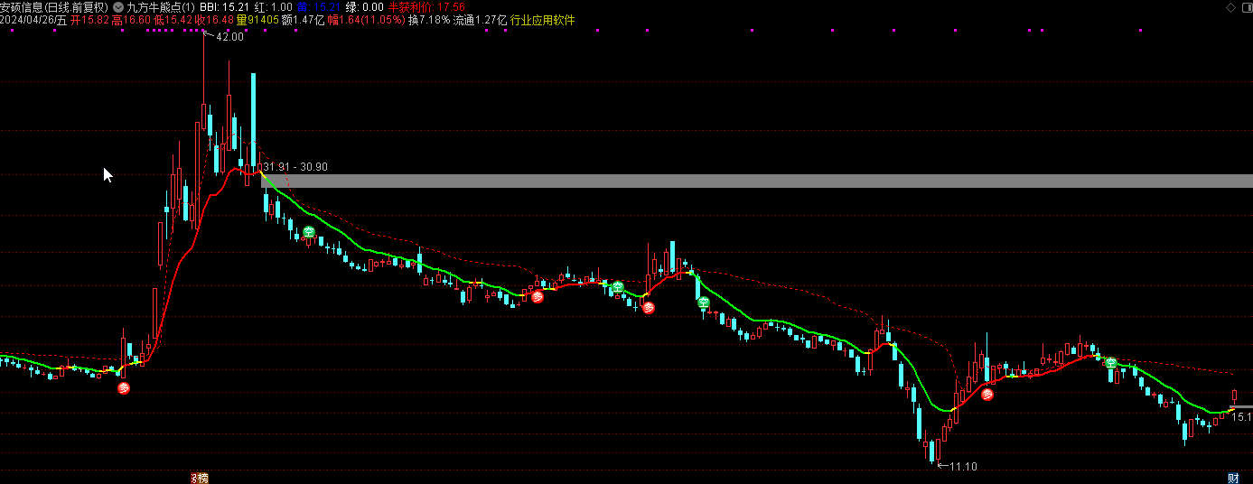This screenshot has width=1253, height=484.
Task: Click the 绿: 0.00 value
Action: pos(364,6)
